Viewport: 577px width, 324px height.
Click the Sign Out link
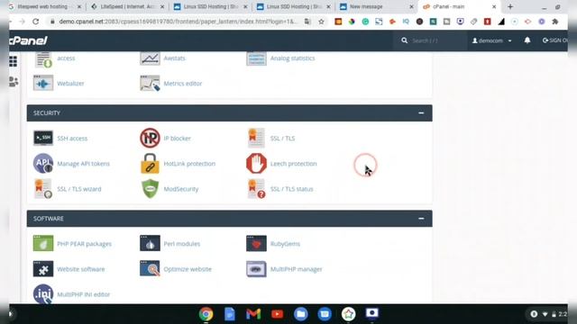click(554, 40)
